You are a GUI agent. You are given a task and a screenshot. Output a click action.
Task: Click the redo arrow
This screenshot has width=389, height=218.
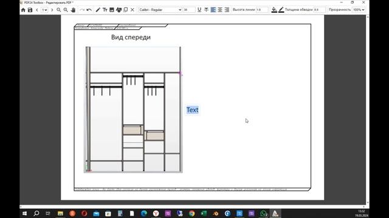click(x=82, y=10)
